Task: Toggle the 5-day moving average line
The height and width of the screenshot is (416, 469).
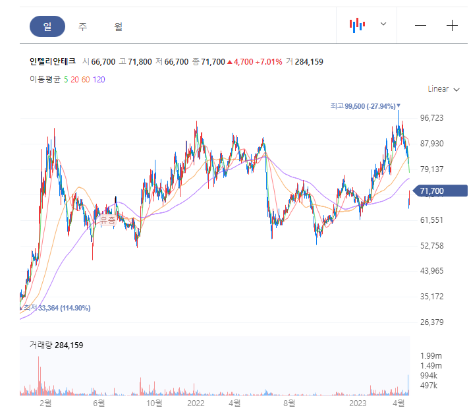Action: tap(66, 80)
